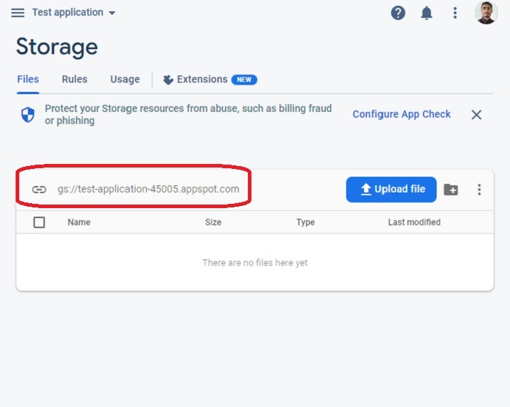The image size is (510, 407).
Task: Open the hamburger navigation menu
Action: (18, 13)
